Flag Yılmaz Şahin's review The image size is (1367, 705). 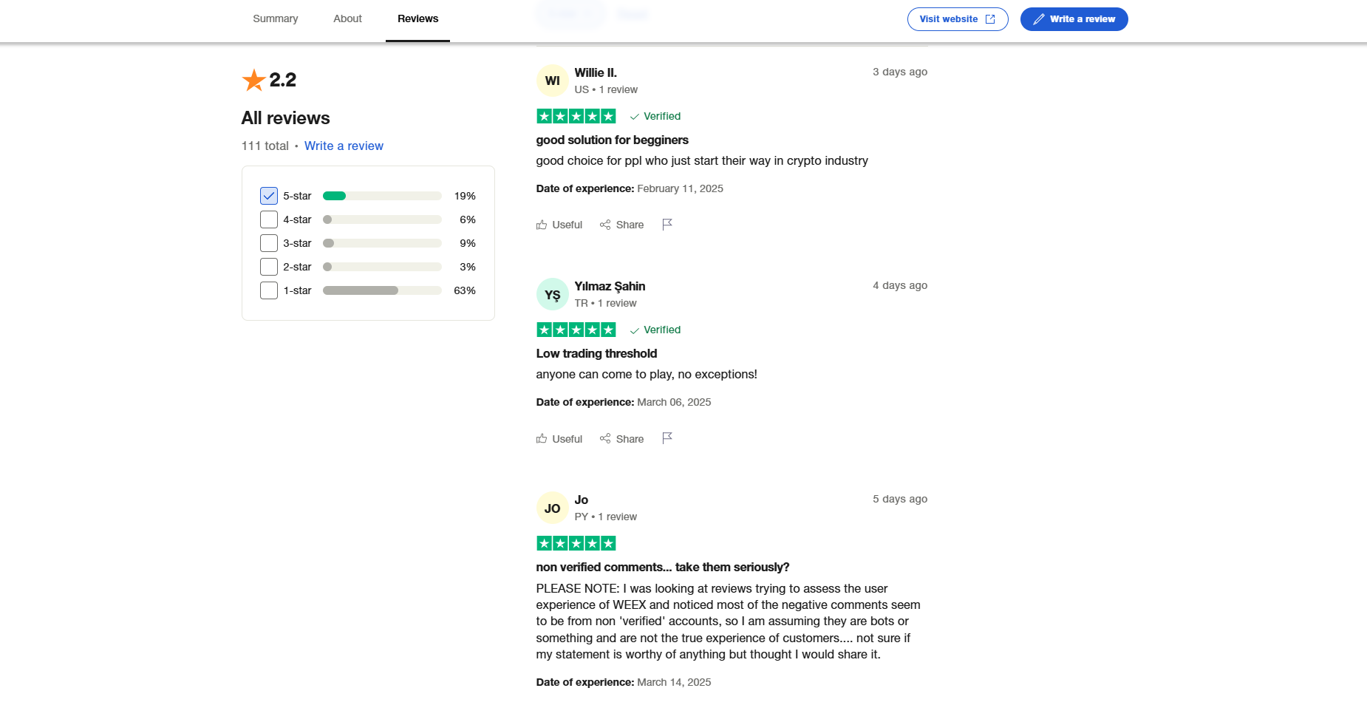667,437
